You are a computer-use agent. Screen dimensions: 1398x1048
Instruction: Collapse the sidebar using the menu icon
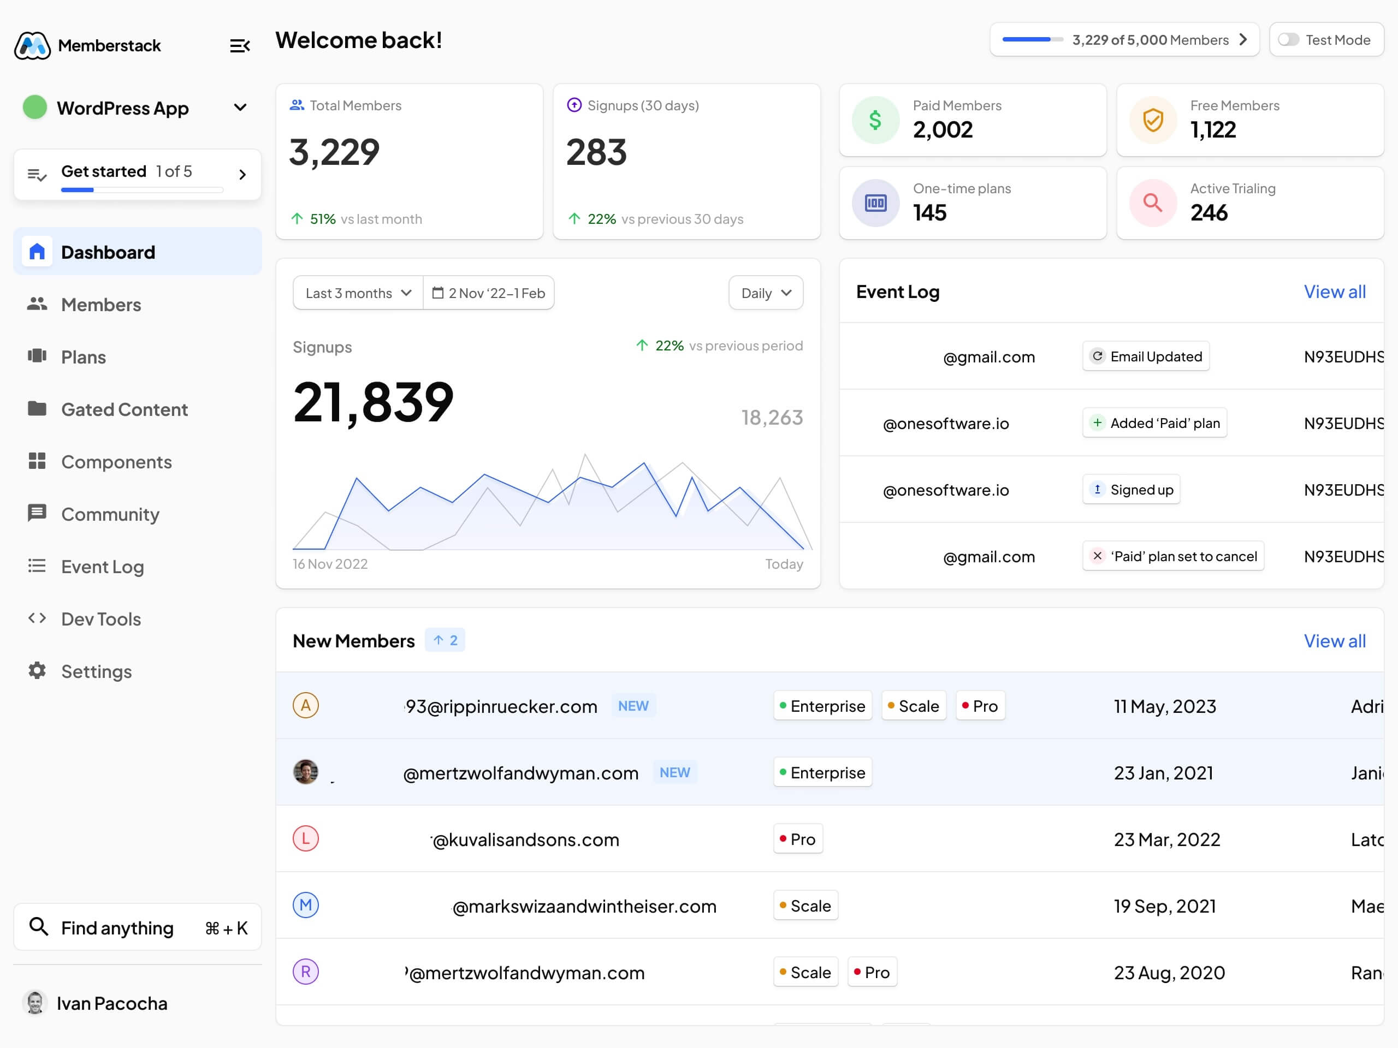point(240,45)
